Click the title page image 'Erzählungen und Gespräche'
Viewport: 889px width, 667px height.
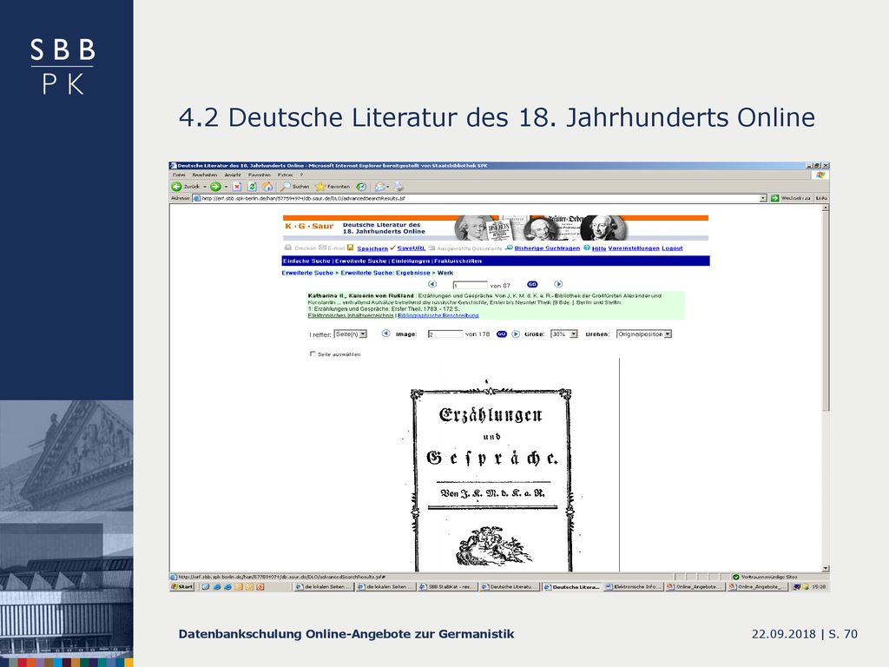(x=491, y=477)
